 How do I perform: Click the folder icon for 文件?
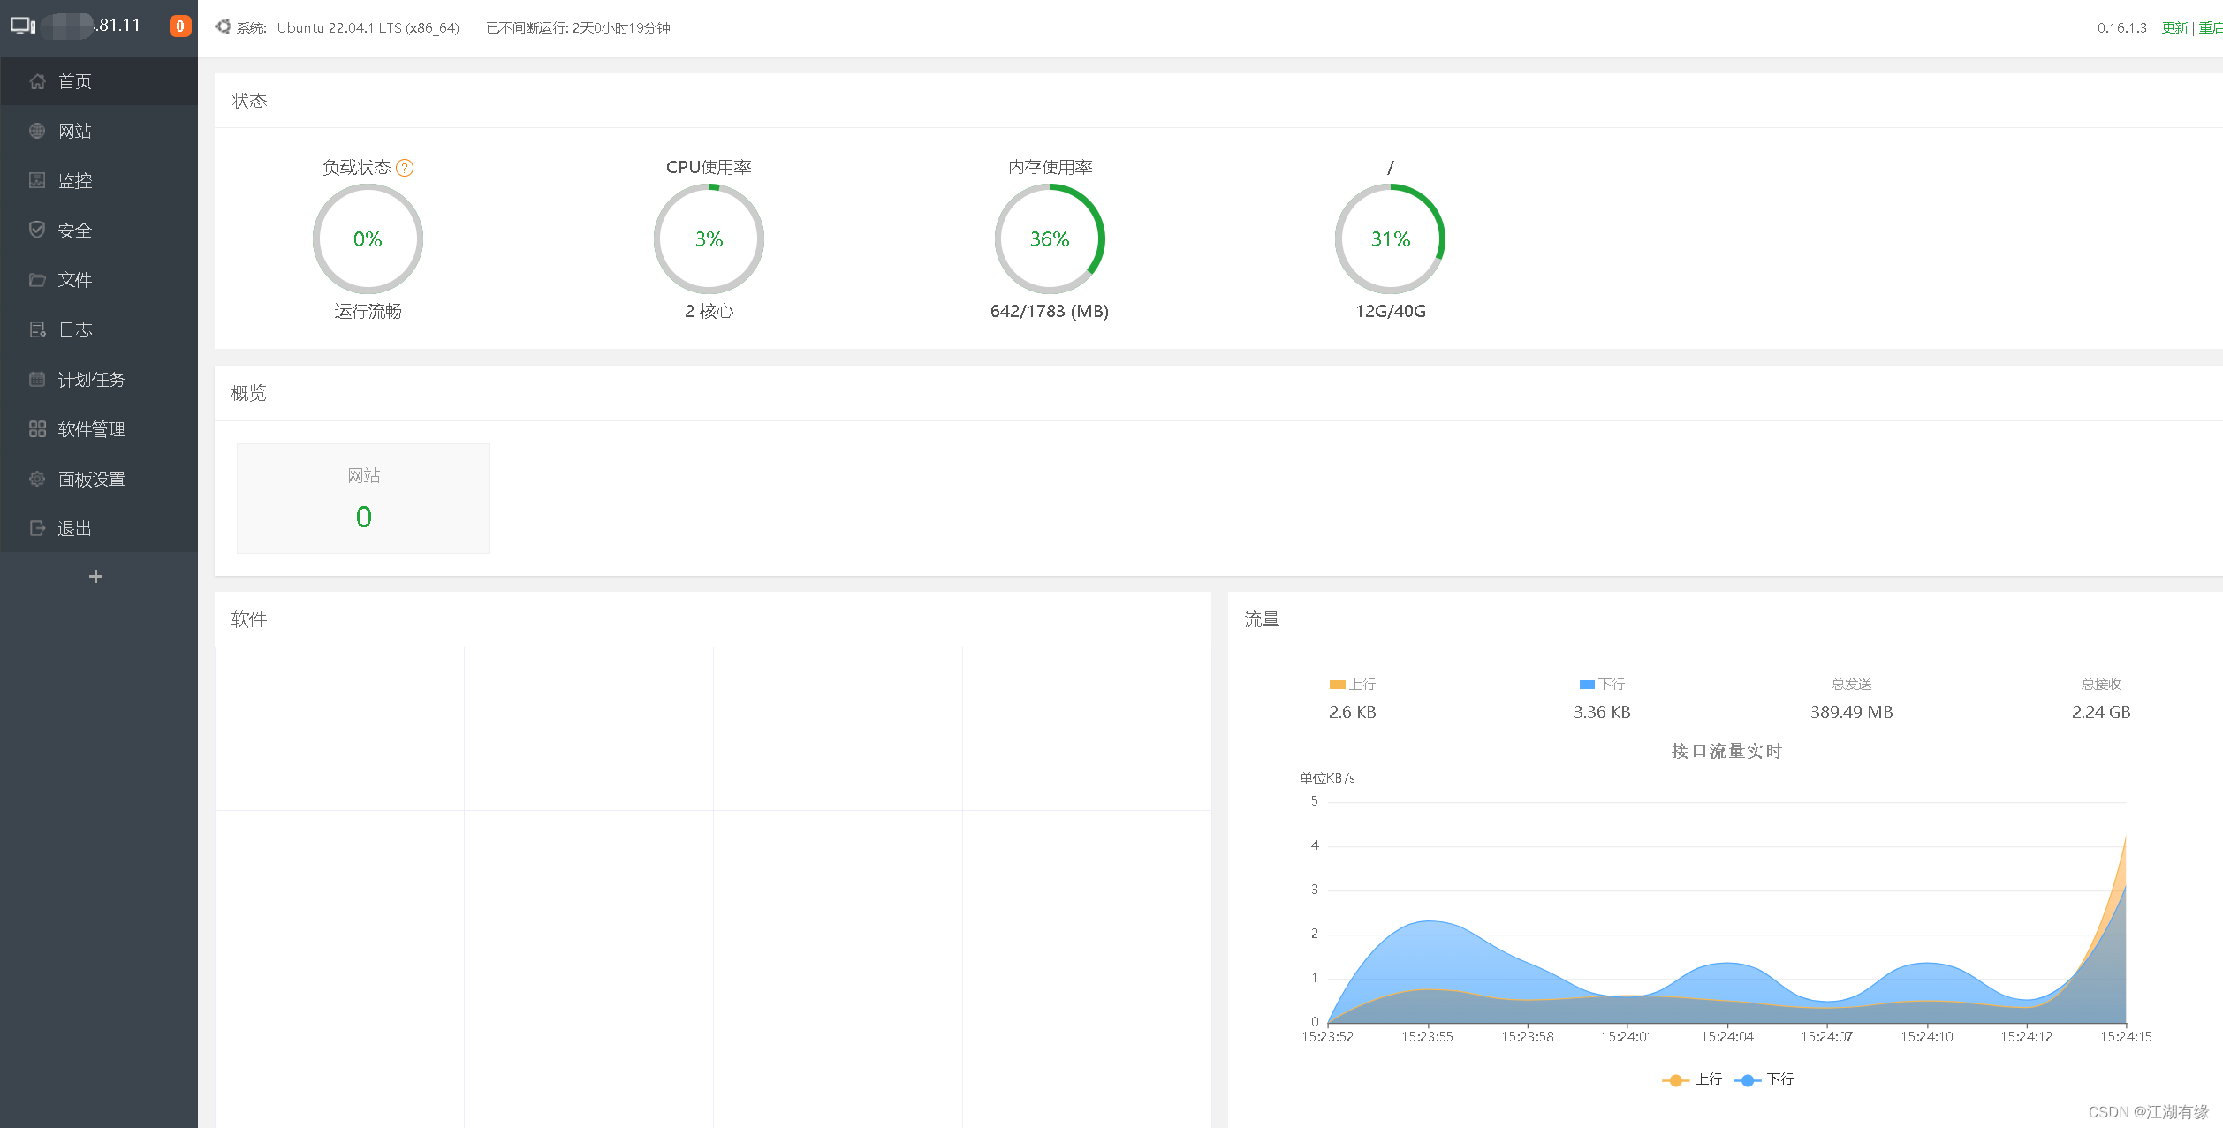(x=37, y=280)
